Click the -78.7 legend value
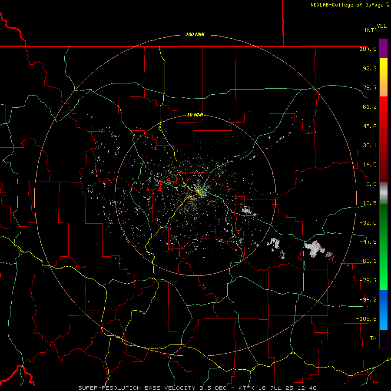The width and height of the screenshot is (391, 391). click(368, 281)
